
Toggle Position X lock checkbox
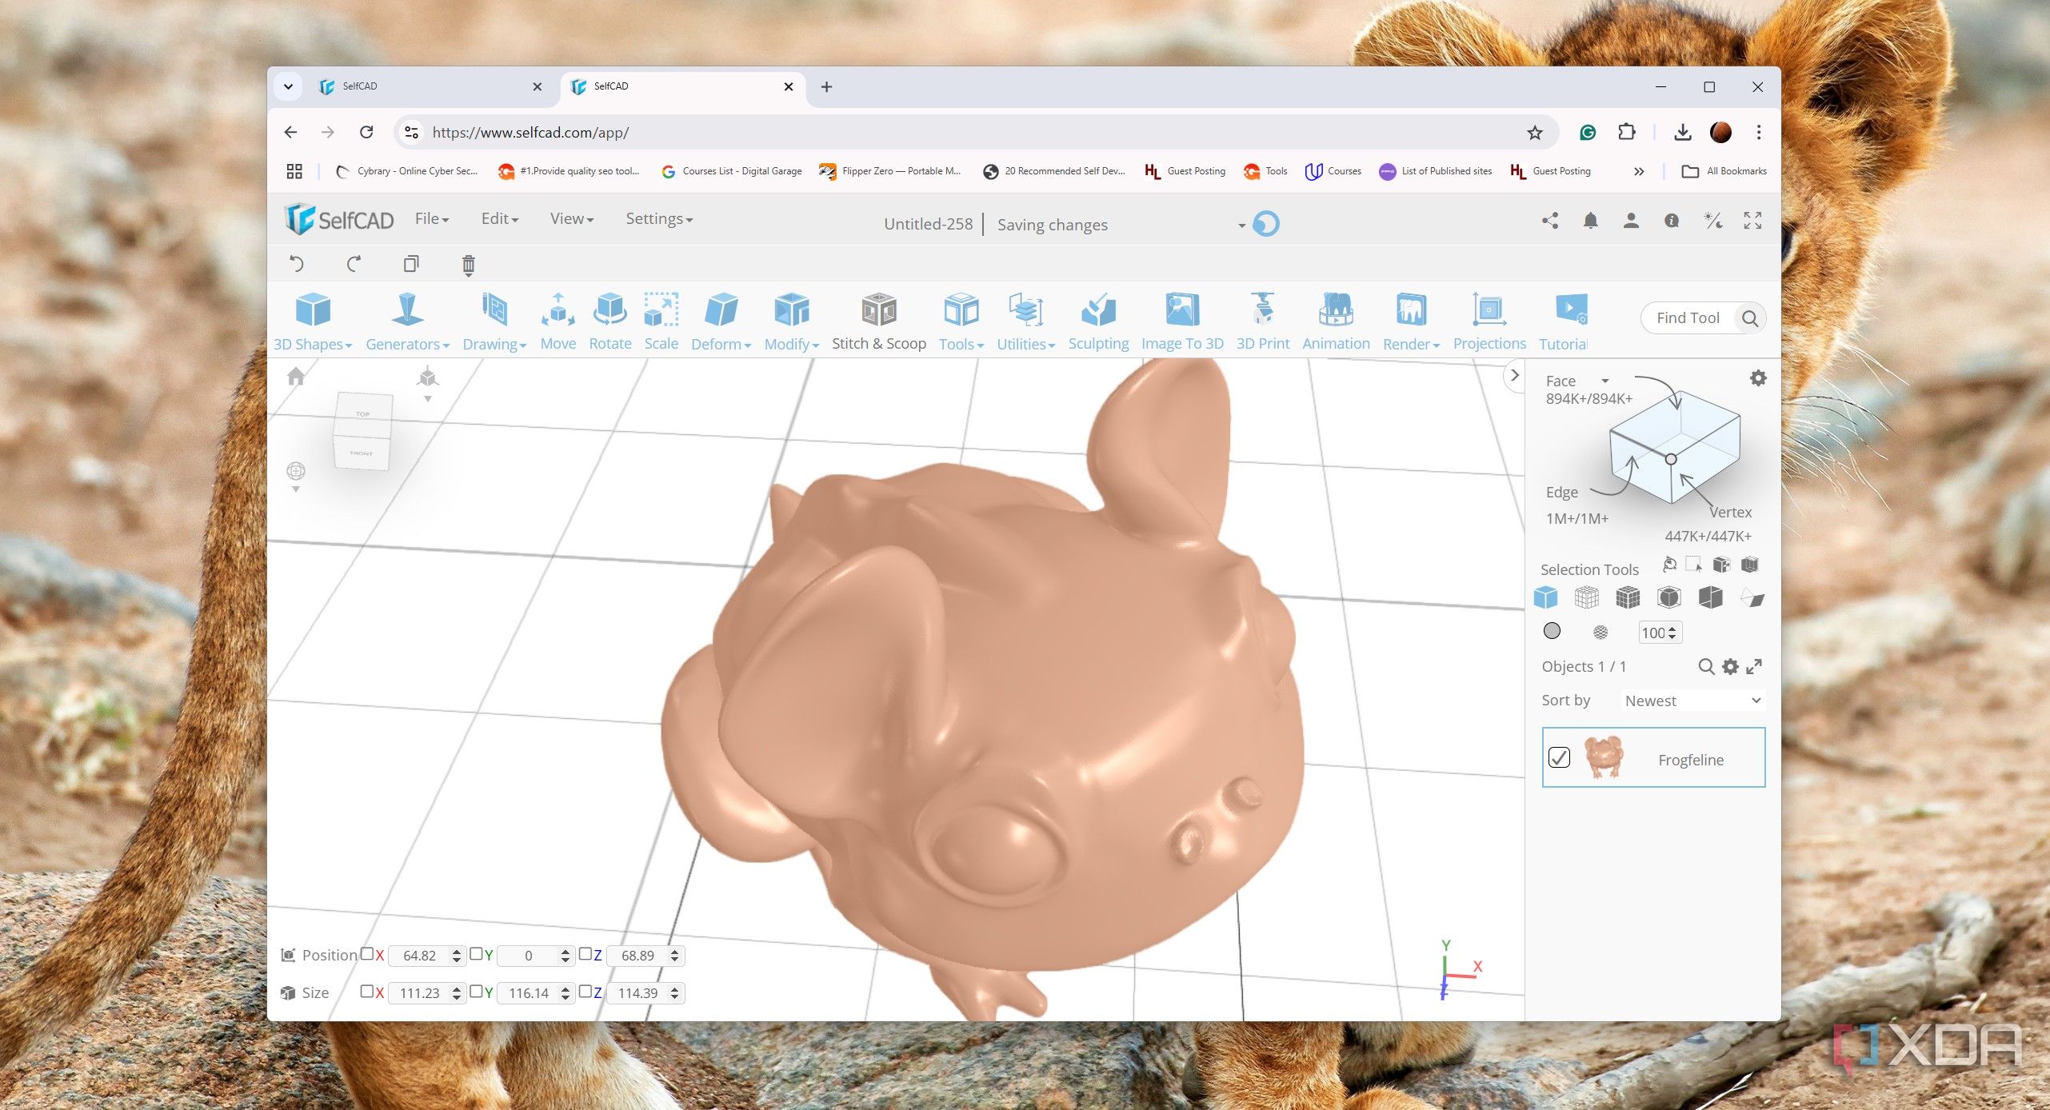tap(367, 953)
